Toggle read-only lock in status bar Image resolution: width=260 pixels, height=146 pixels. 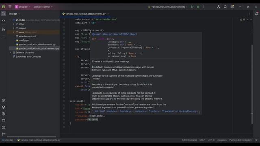tap(256, 140)
